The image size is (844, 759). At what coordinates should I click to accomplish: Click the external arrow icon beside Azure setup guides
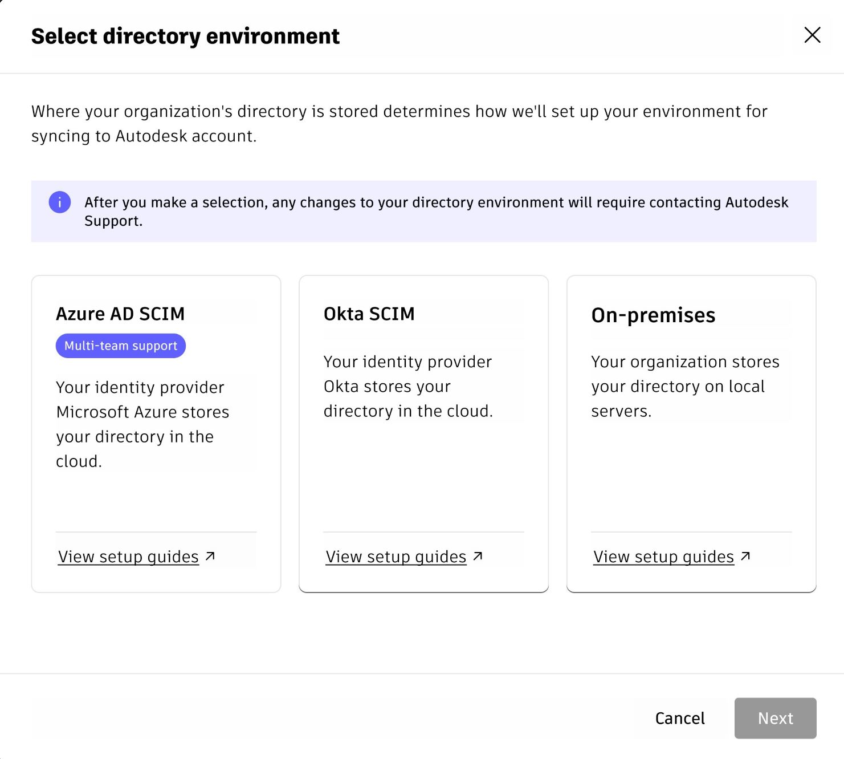pos(210,556)
